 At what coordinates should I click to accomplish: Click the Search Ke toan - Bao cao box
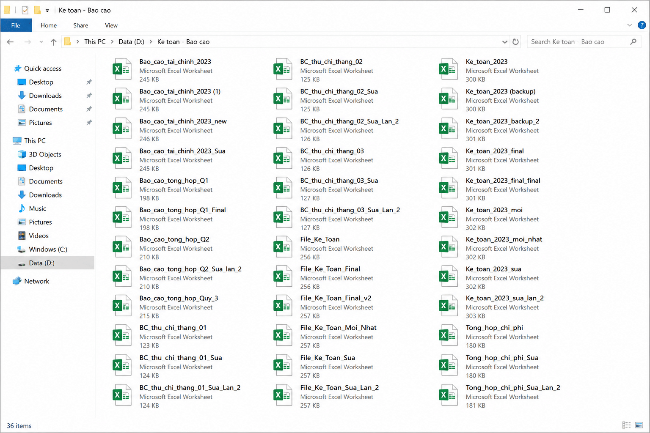tap(584, 42)
